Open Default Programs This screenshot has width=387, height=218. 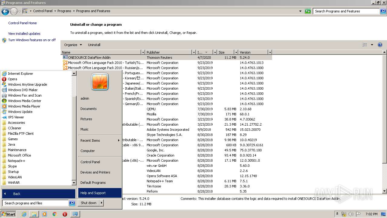point(100,183)
